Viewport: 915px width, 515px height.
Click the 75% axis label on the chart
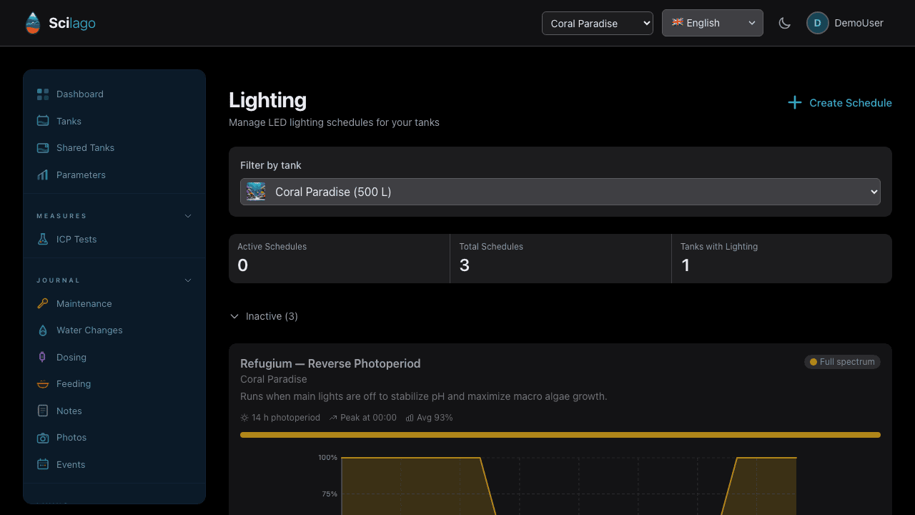(330, 494)
